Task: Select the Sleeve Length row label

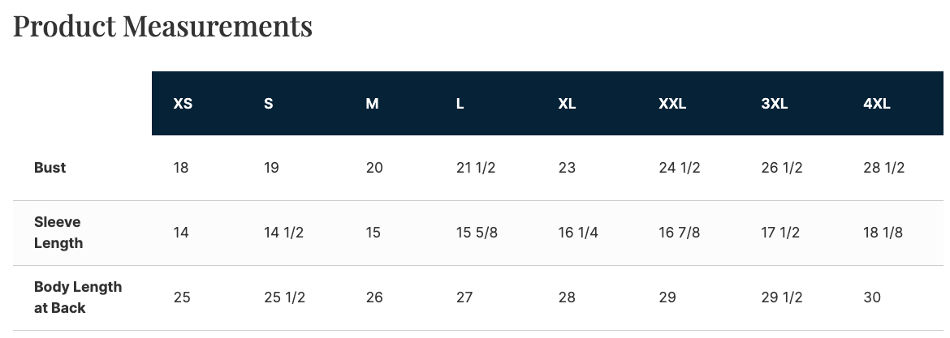Action: coord(58,233)
